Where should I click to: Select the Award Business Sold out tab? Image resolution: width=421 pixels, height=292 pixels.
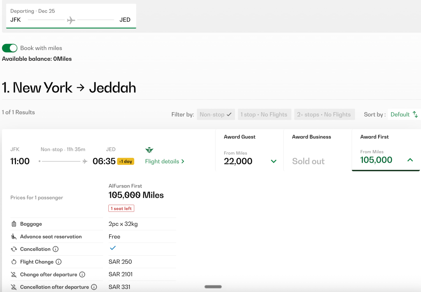[x=318, y=150]
